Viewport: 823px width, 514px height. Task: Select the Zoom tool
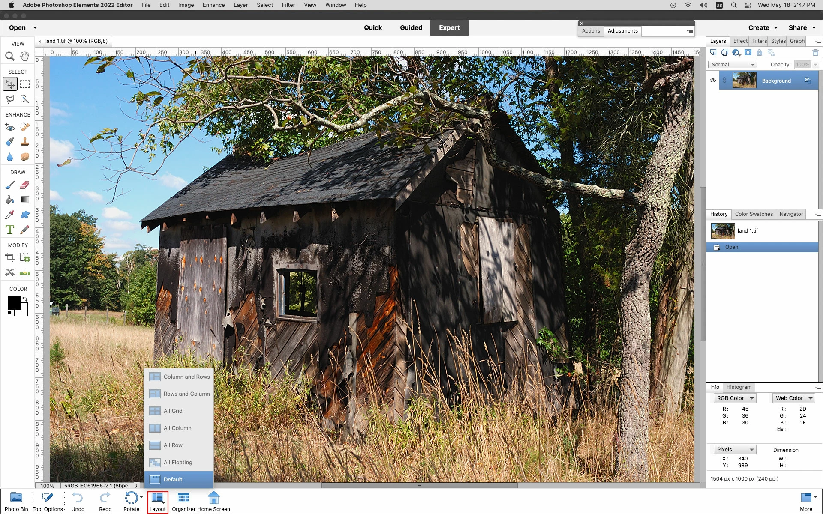(10, 57)
